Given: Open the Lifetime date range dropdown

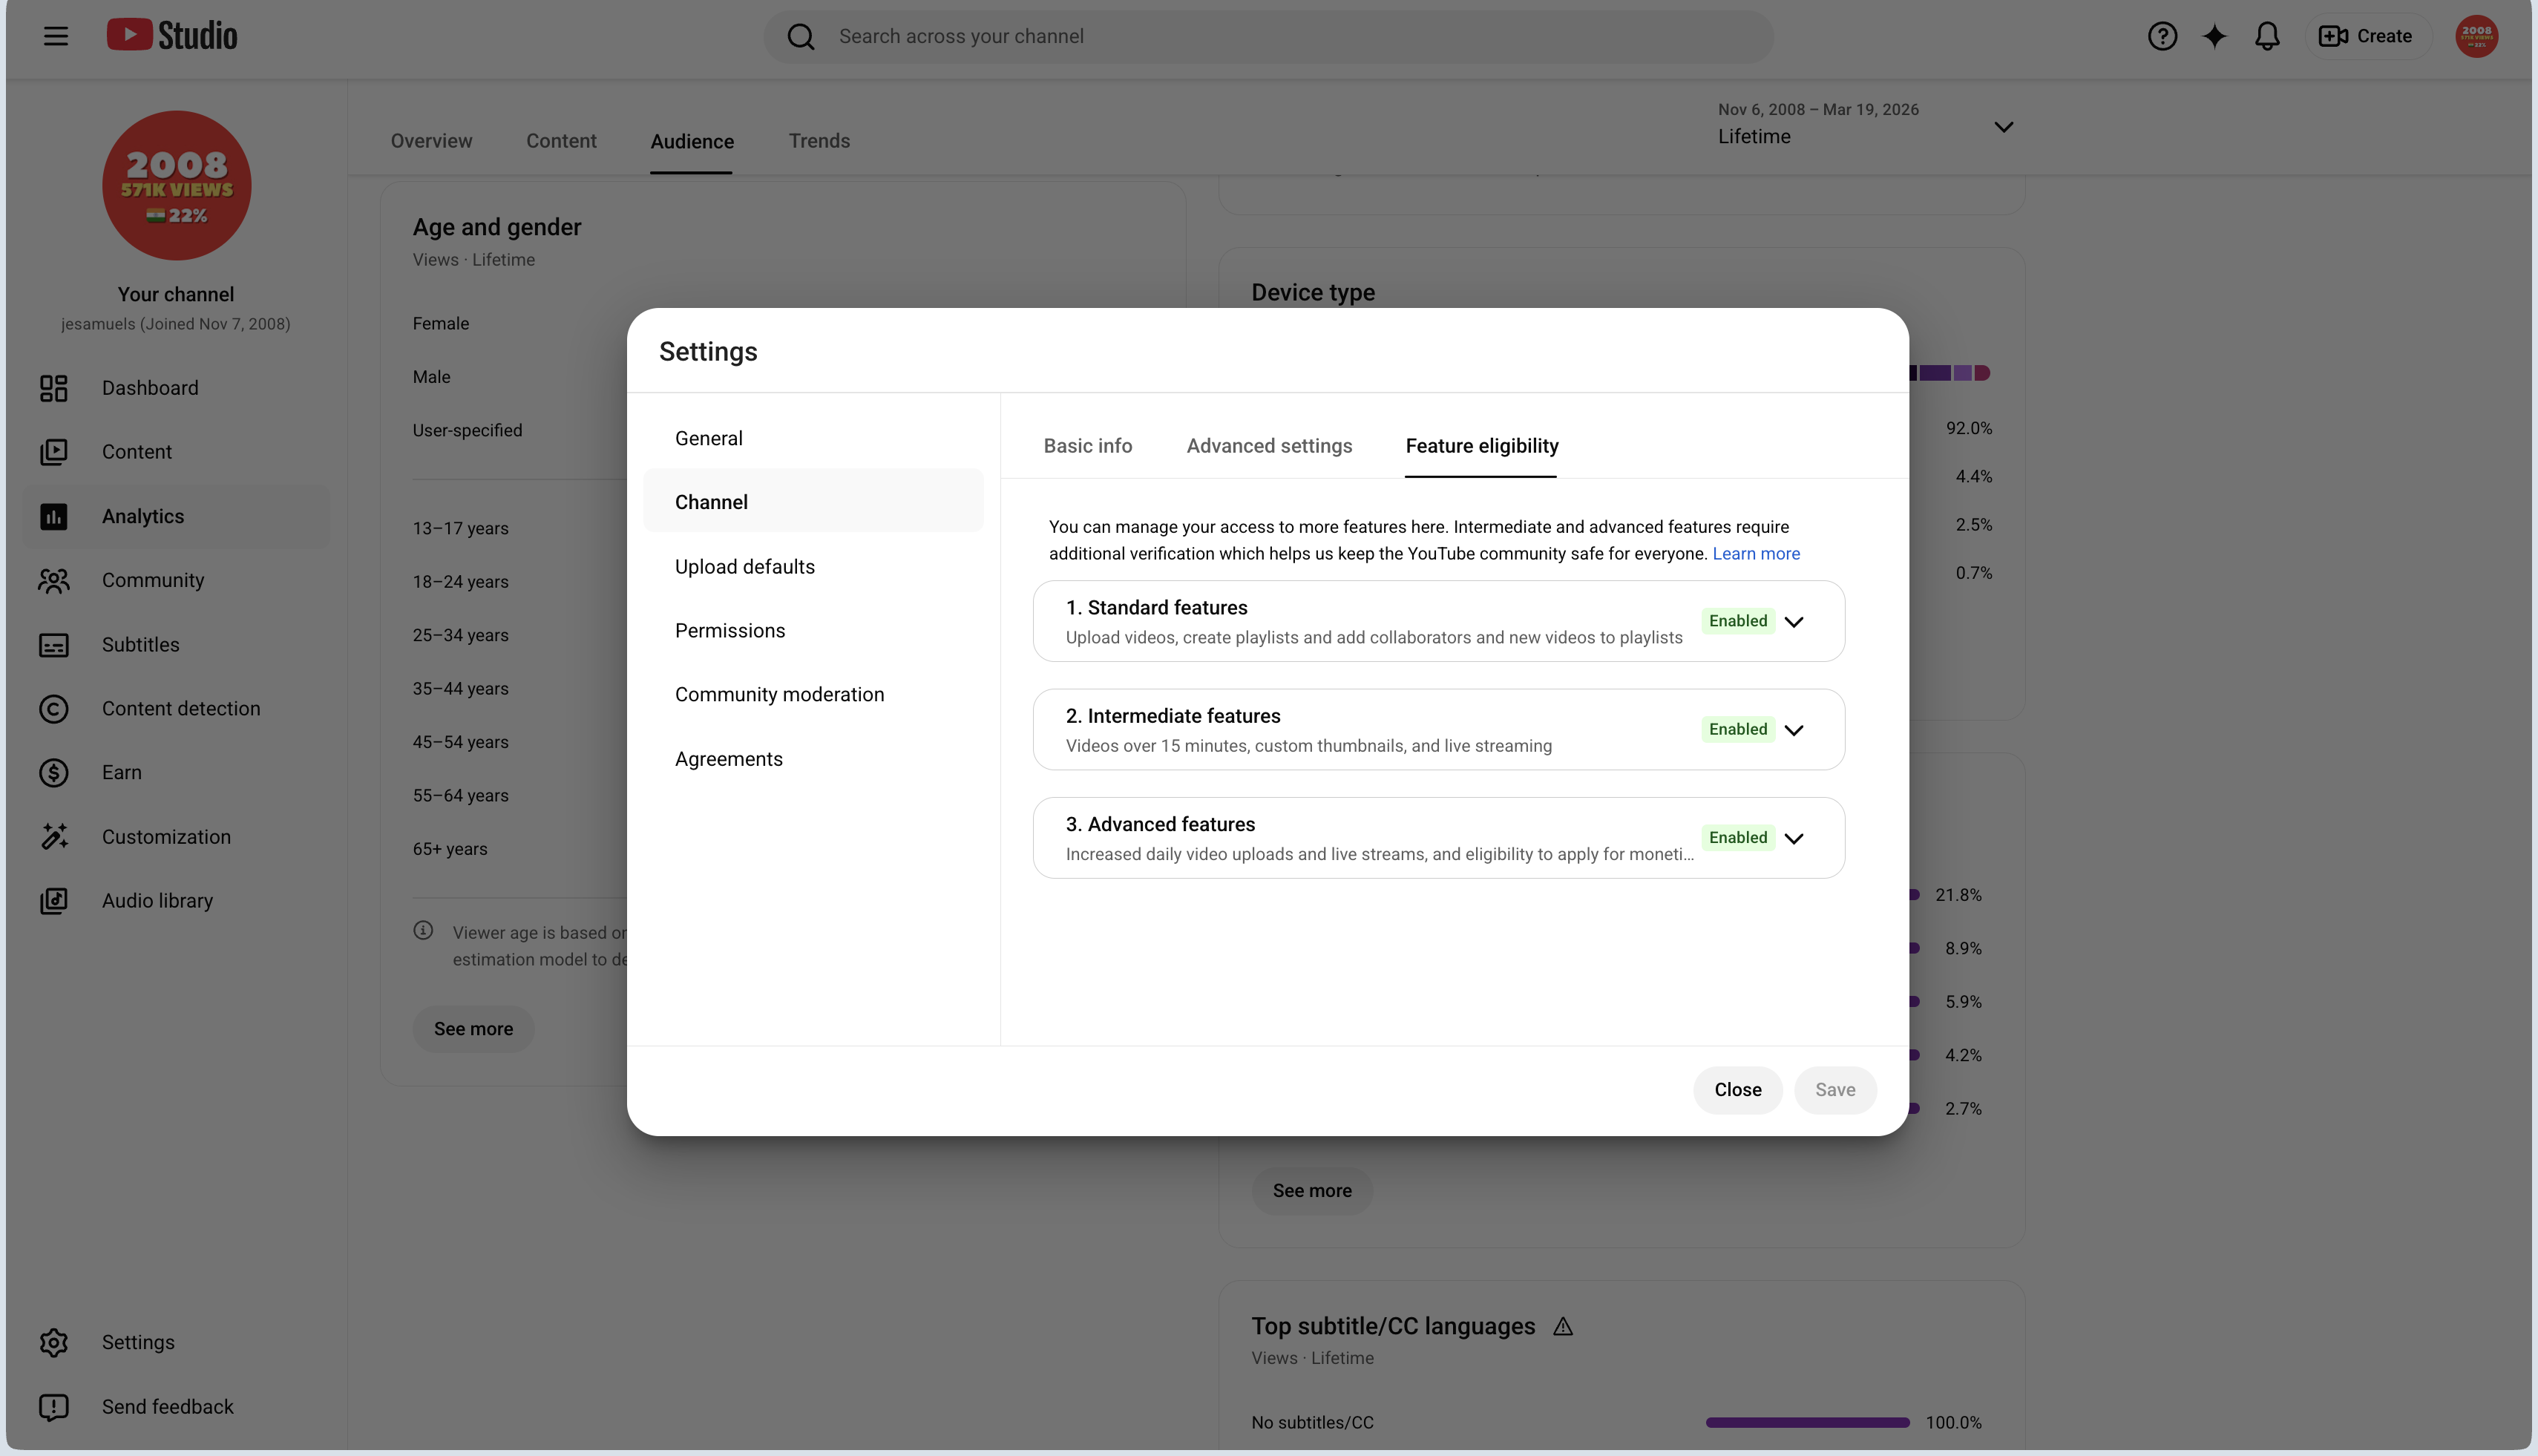Looking at the screenshot, I should 1866,126.
